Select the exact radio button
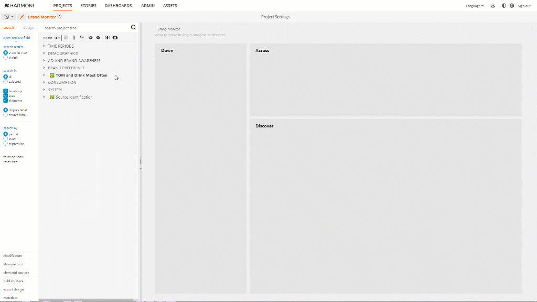 tap(5, 139)
